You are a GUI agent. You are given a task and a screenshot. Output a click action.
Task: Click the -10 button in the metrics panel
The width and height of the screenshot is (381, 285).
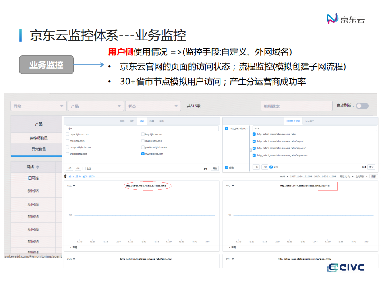[265, 167]
